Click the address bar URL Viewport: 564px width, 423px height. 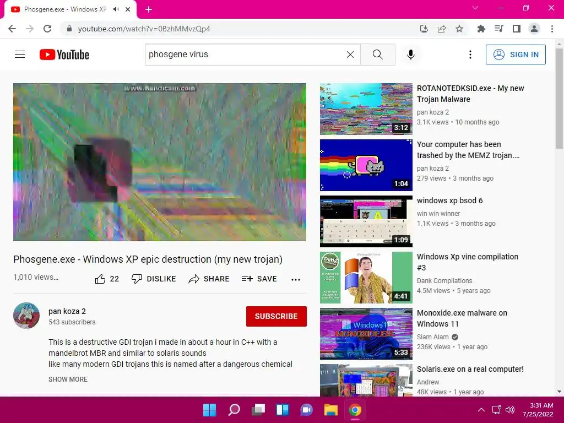coord(144,29)
